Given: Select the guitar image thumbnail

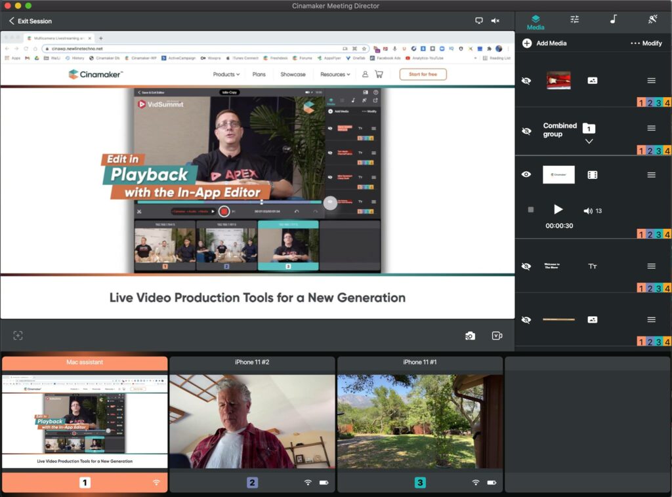Looking at the screenshot, I should tap(558, 81).
